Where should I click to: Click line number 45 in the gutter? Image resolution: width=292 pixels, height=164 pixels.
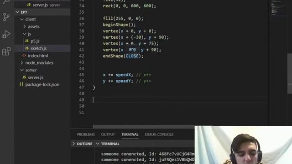coord(81,75)
